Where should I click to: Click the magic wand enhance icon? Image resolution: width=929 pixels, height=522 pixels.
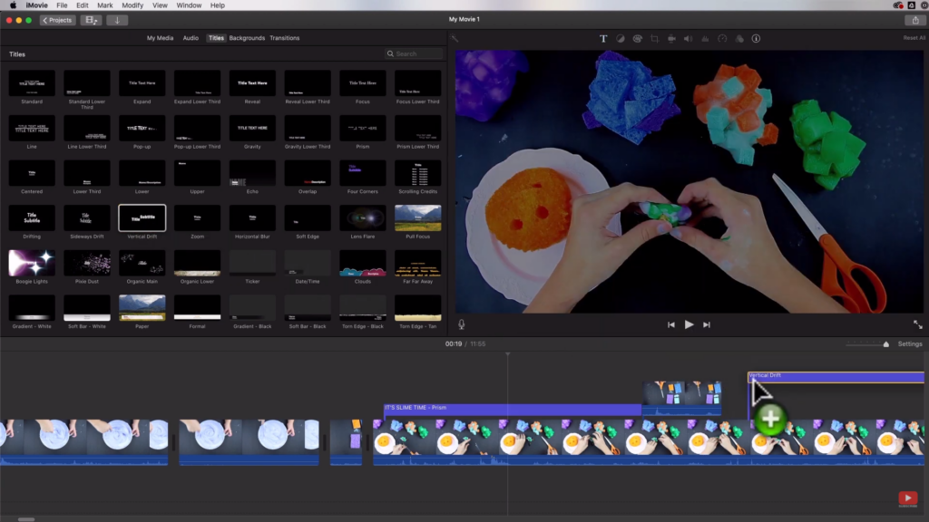point(455,39)
